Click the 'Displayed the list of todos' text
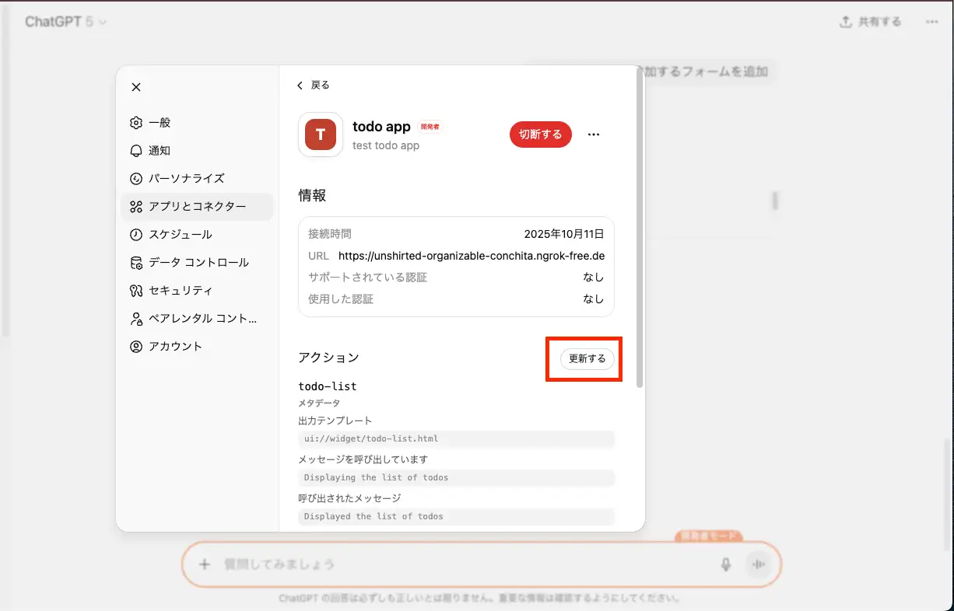The height and width of the screenshot is (611, 954). pyautogui.click(x=456, y=517)
